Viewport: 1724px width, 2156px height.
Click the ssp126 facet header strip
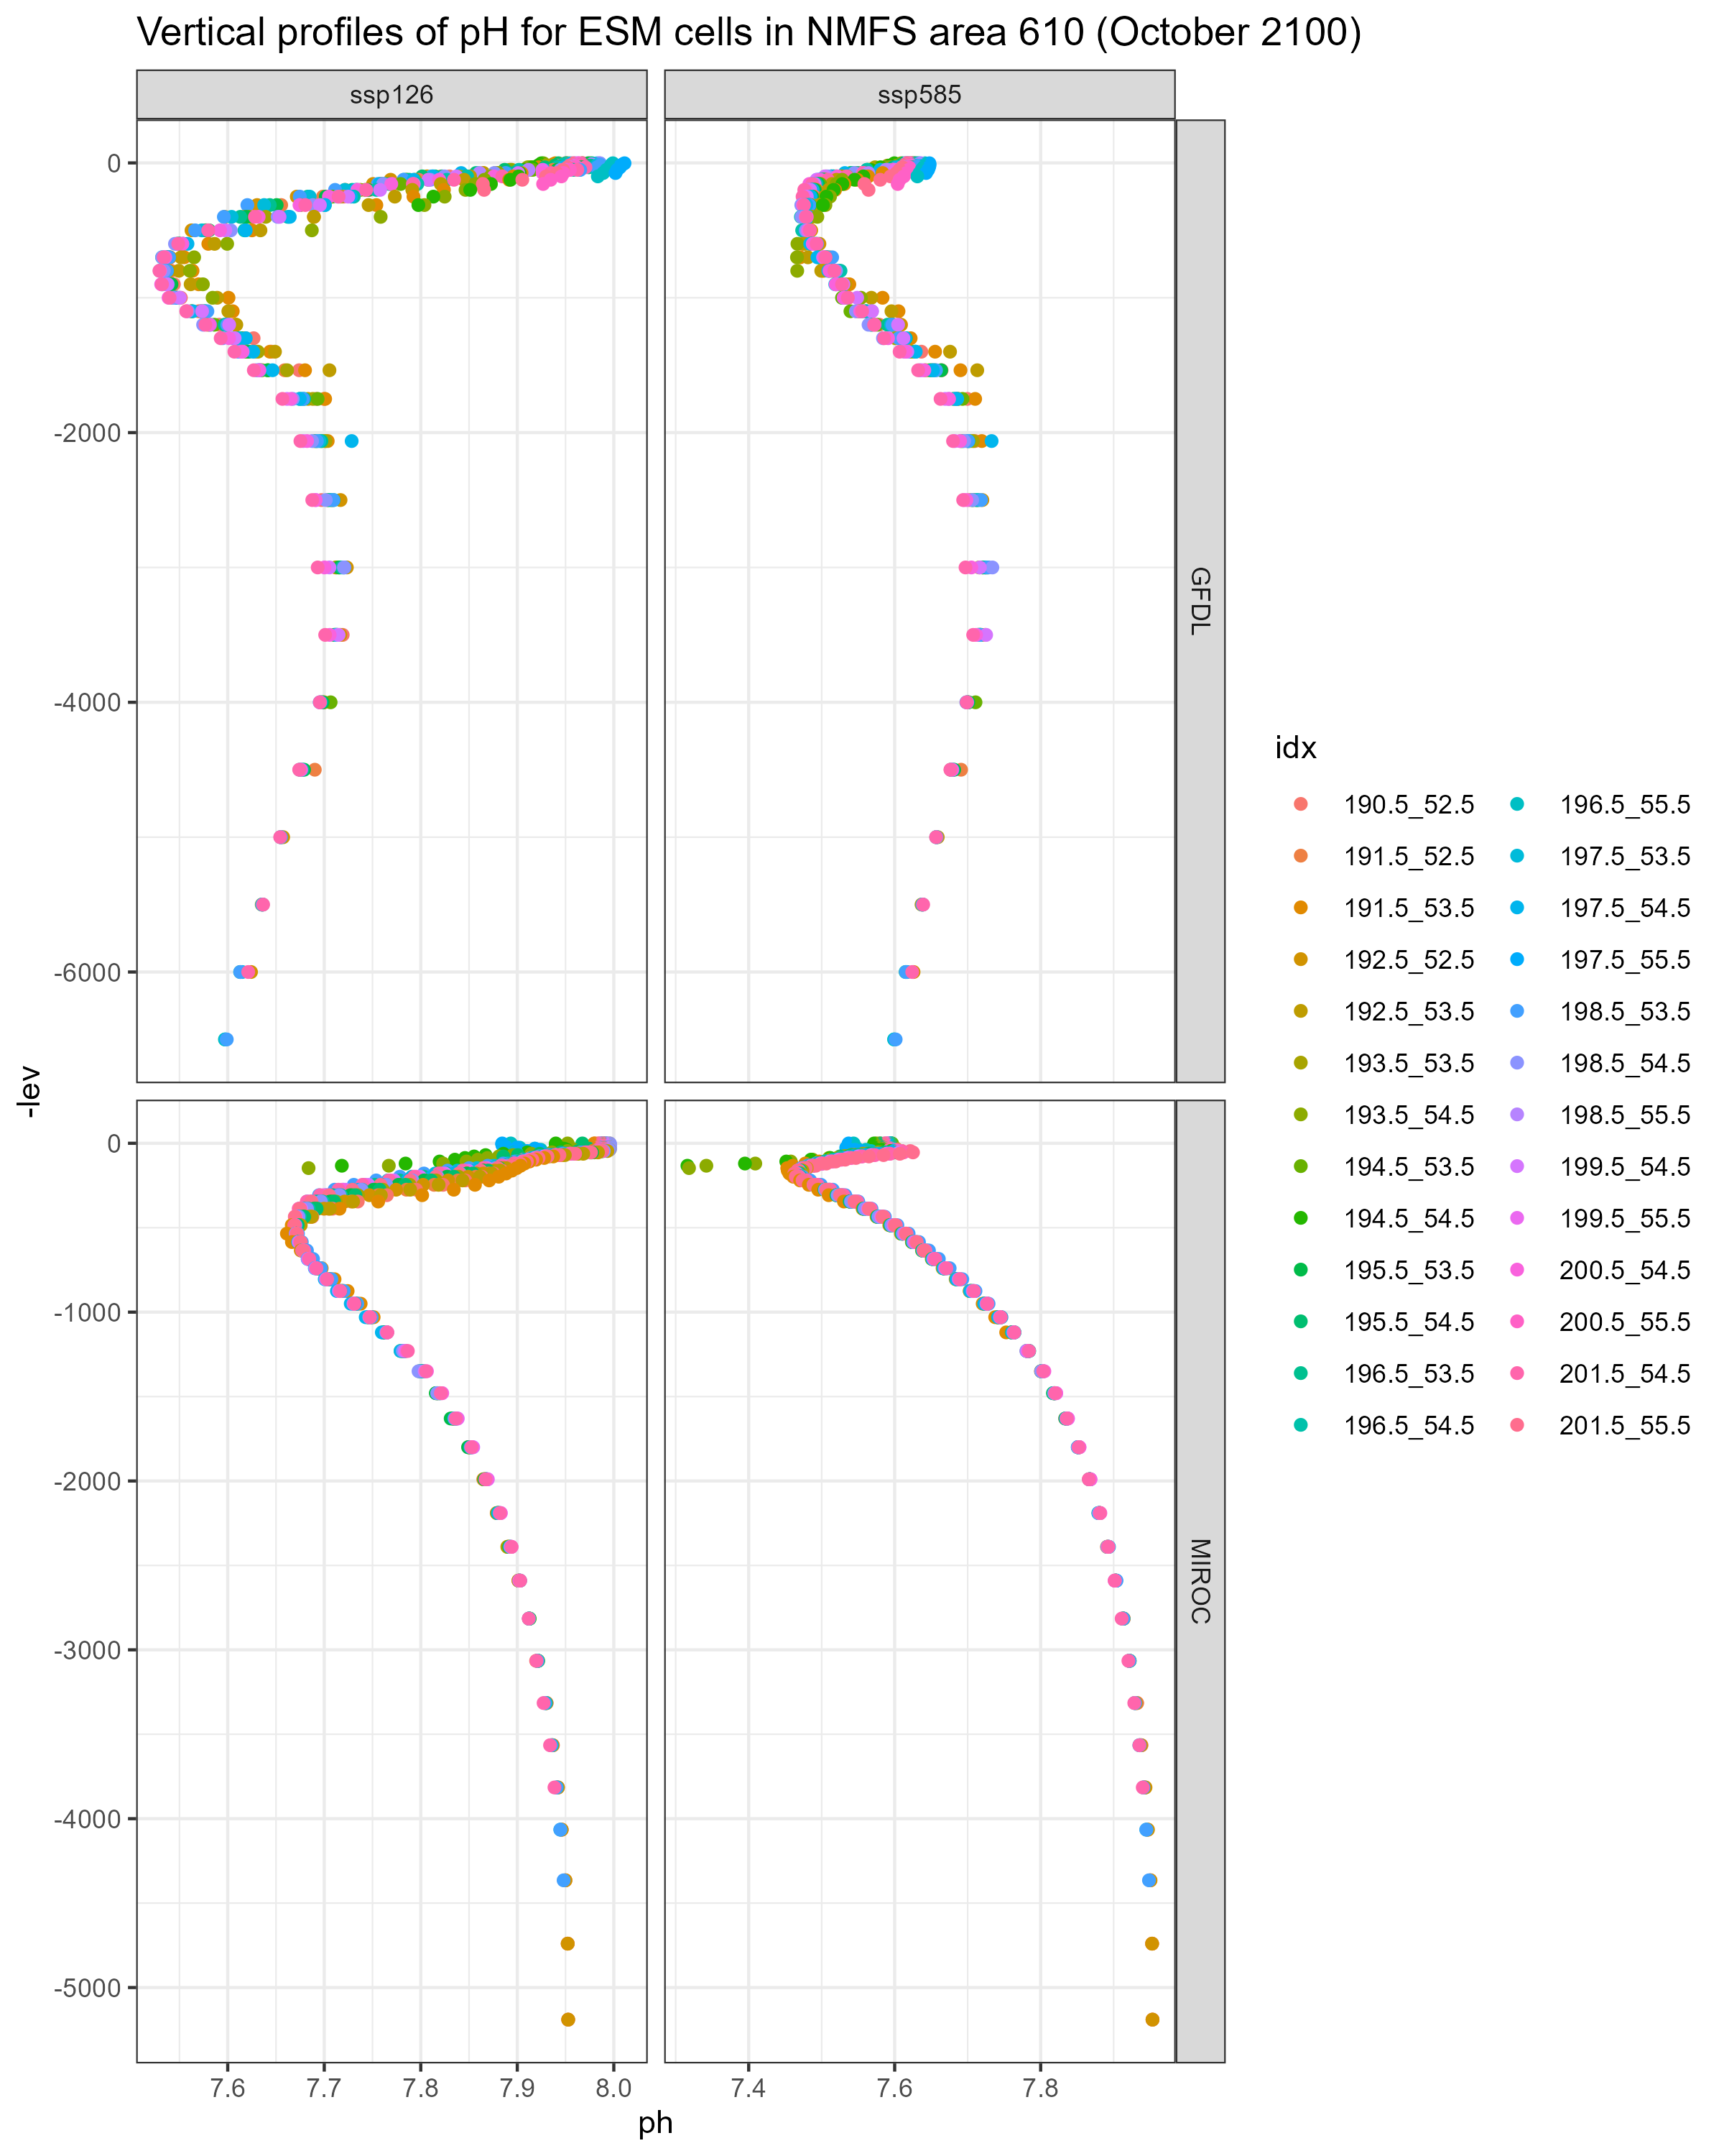click(x=391, y=95)
